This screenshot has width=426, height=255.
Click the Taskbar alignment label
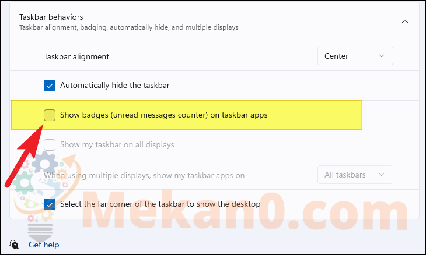click(x=76, y=56)
